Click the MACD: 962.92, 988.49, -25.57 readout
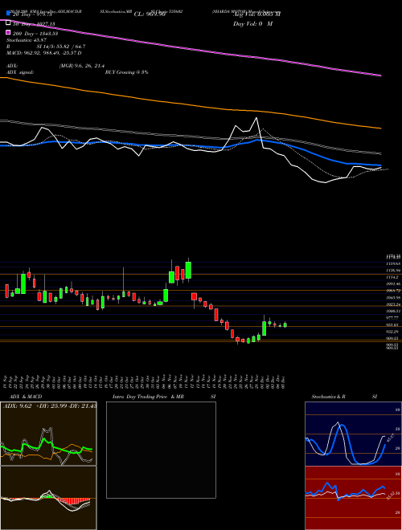Viewport: 402px width, 530px height. pyautogui.click(x=43, y=53)
